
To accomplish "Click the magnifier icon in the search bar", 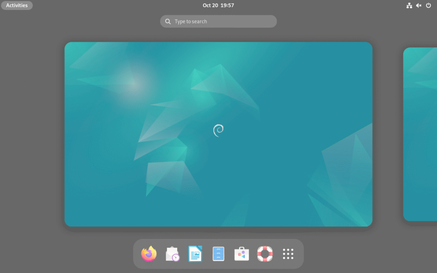I will (168, 21).
